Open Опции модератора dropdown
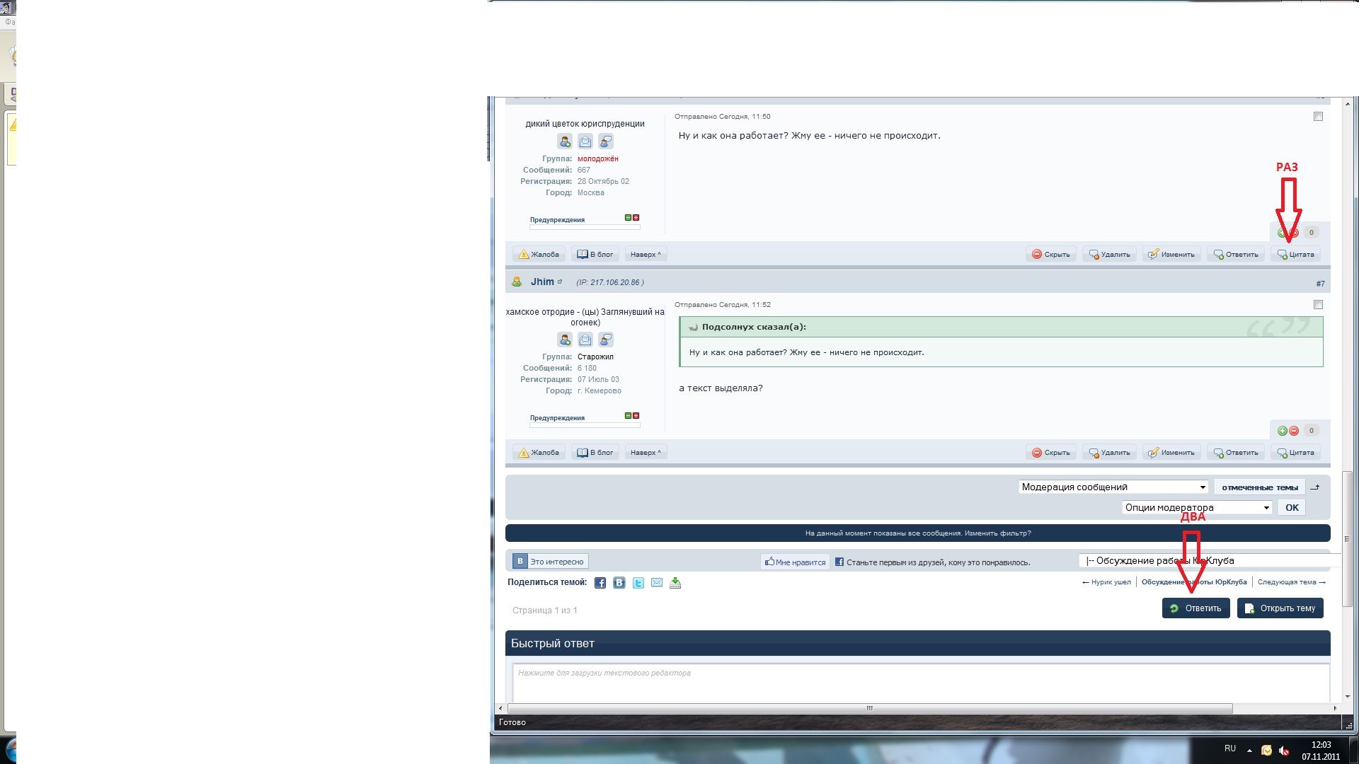The width and height of the screenshot is (1359, 764). tap(1197, 508)
